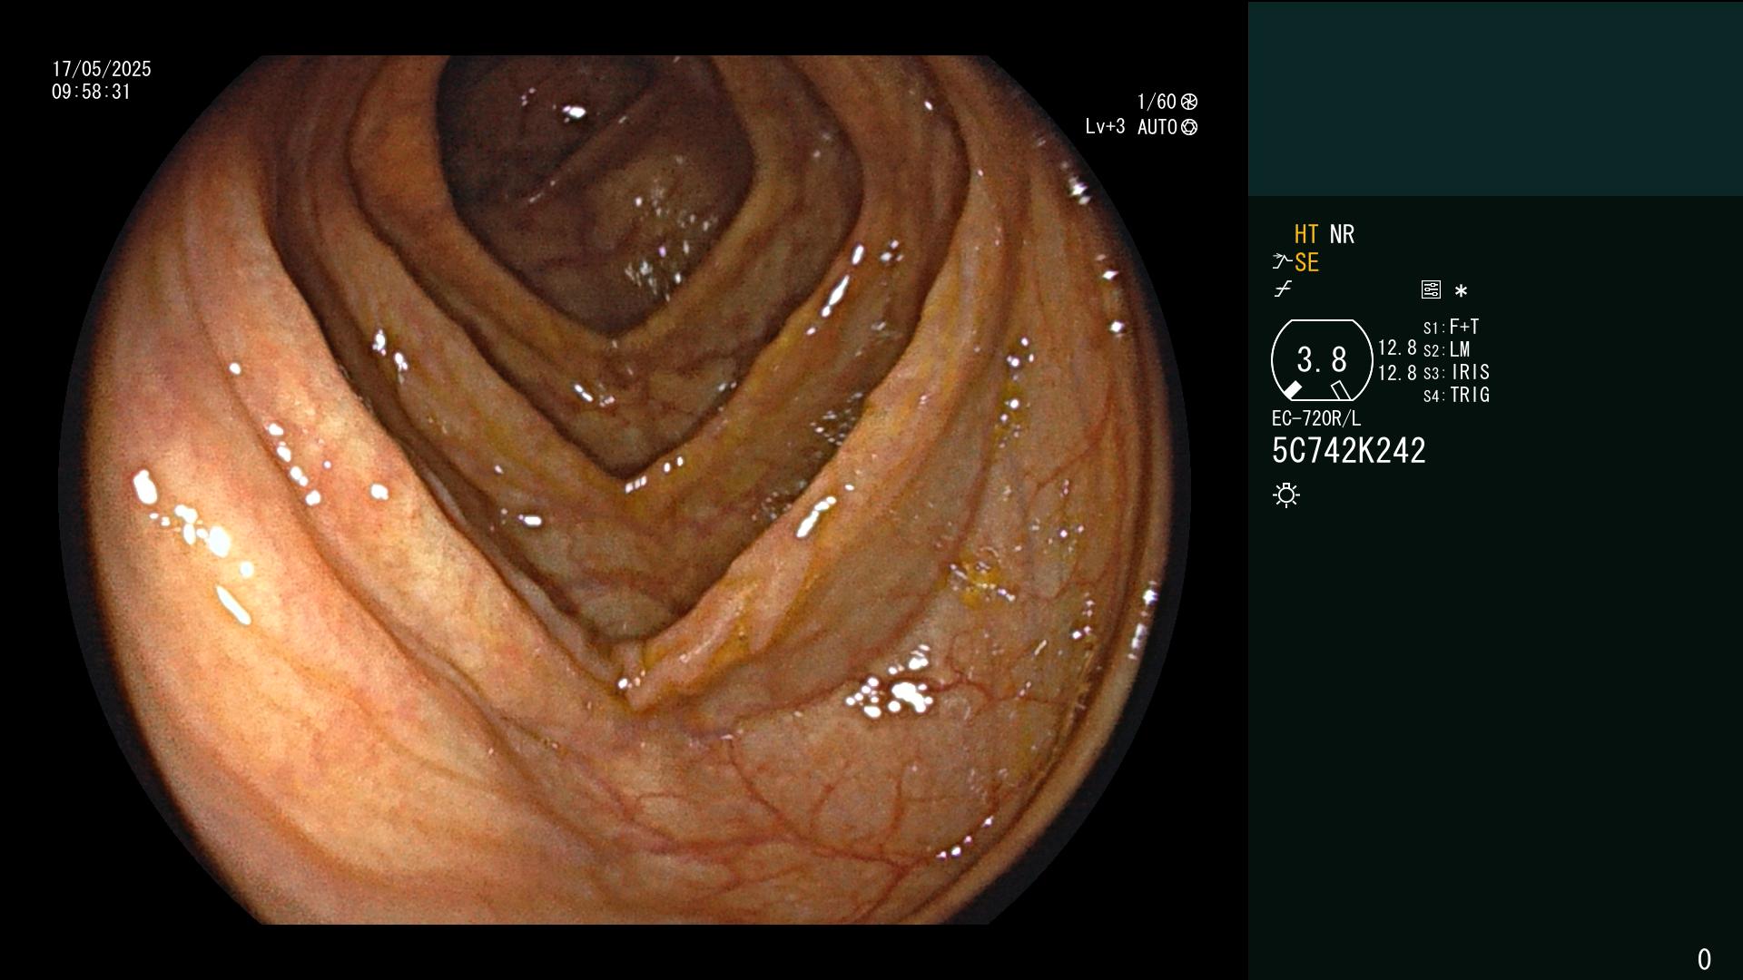The height and width of the screenshot is (980, 1743).
Task: Click the serial number 5C742K242
Action: point(1349,450)
